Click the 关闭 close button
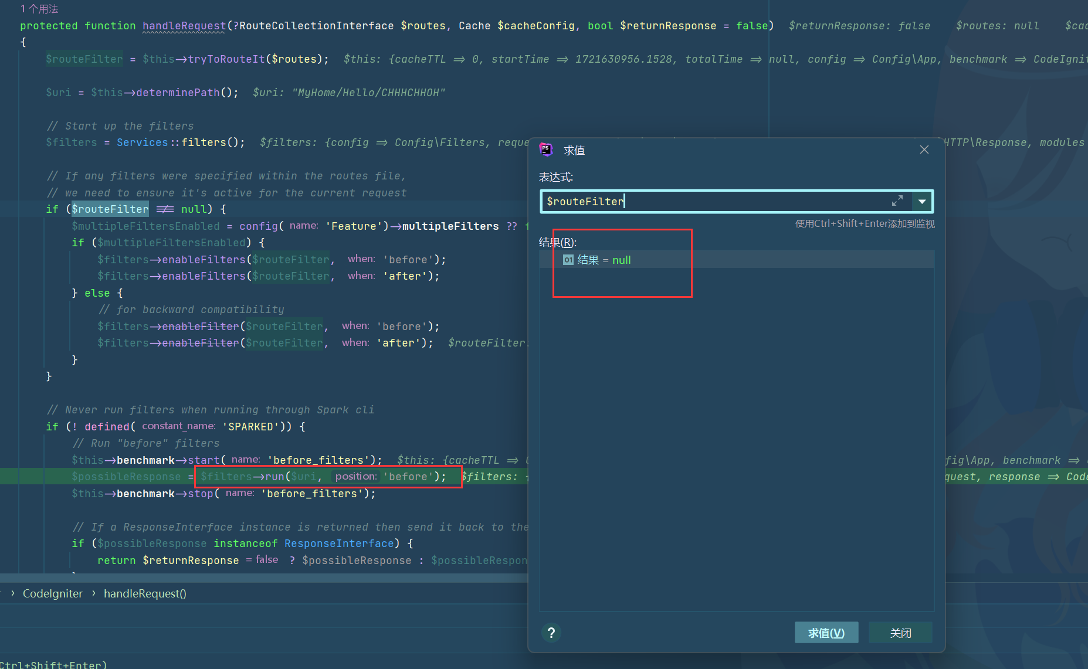 click(x=900, y=633)
